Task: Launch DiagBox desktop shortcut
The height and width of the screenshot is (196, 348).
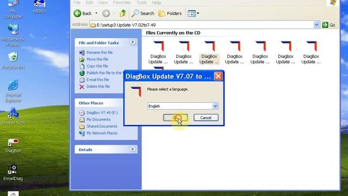Action: (13, 145)
